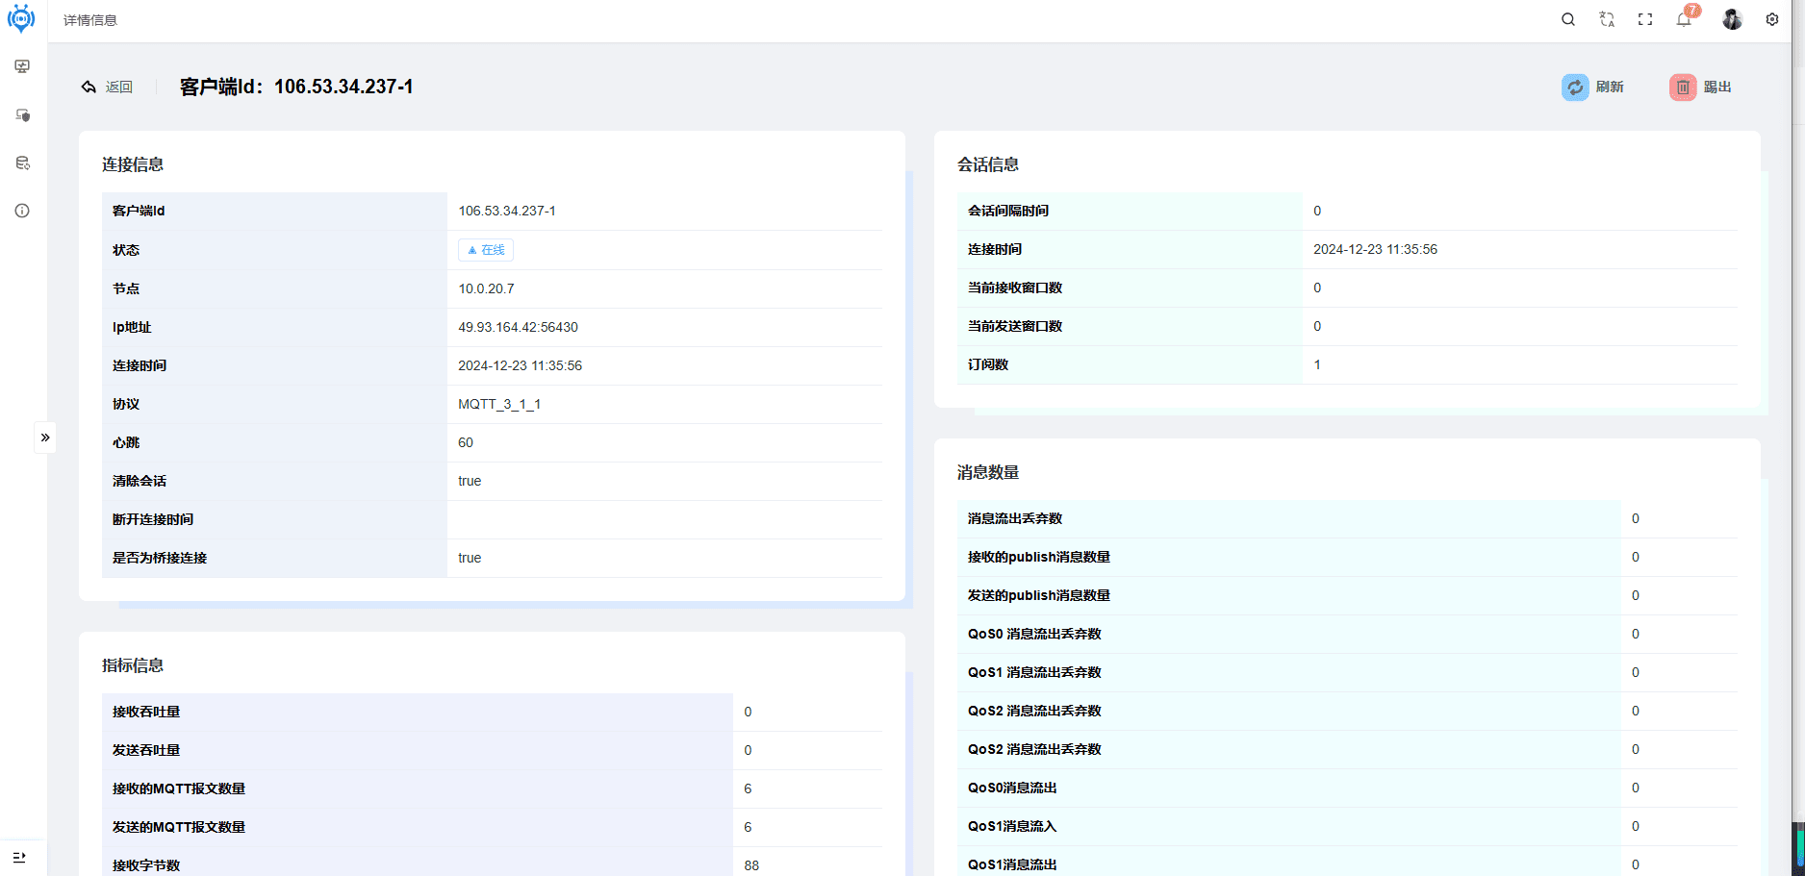Expand the sidebar with the double-chevron handle
This screenshot has height=876, width=1805.
(45, 438)
